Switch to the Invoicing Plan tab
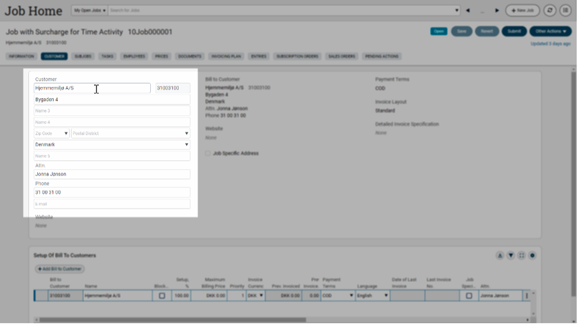This screenshot has height=325, width=579. coord(227,57)
